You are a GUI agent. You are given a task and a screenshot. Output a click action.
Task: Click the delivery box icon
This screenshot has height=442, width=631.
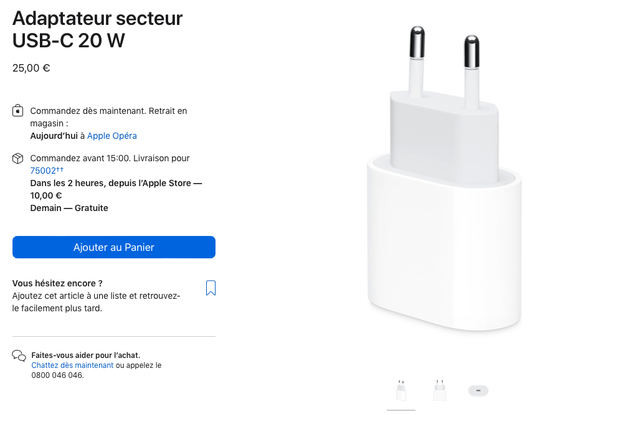[x=18, y=159]
